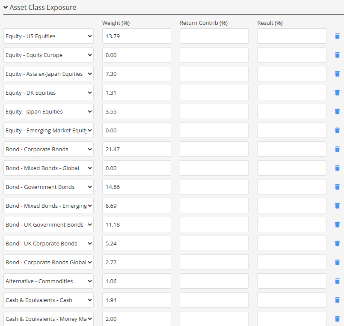Edit the 14.86 weight field
Image resolution: width=344 pixels, height=326 pixels.
click(x=136, y=187)
